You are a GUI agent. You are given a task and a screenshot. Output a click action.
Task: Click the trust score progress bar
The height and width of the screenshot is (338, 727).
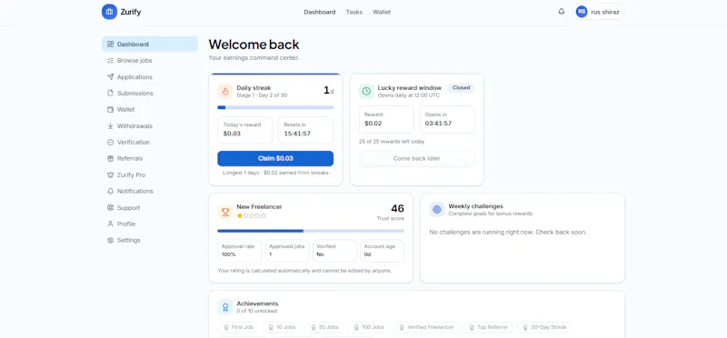point(311,231)
